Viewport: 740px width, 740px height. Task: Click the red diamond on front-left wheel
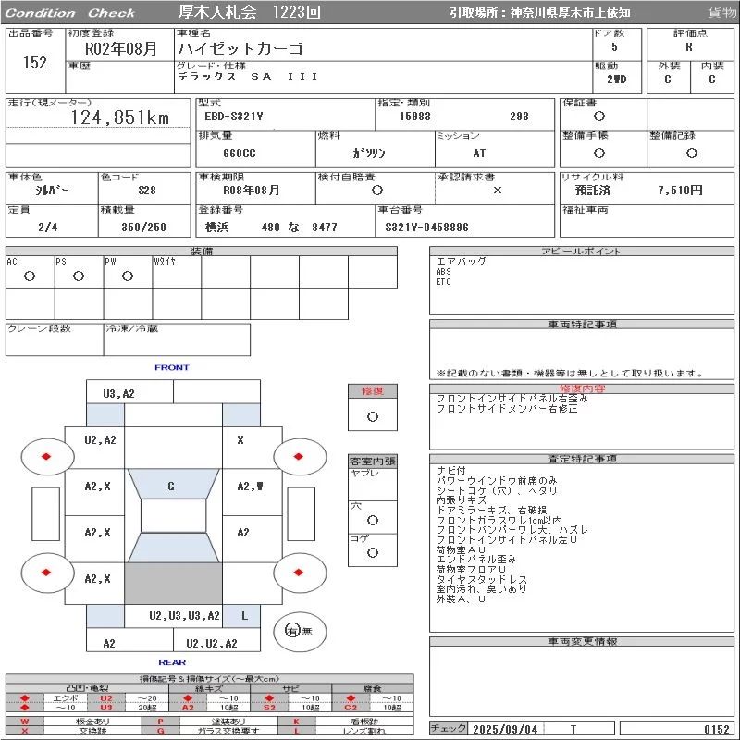46,456
